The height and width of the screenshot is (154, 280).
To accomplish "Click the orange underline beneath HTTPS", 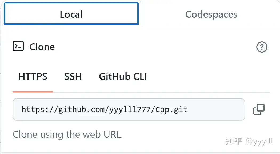I will [x=33, y=92].
